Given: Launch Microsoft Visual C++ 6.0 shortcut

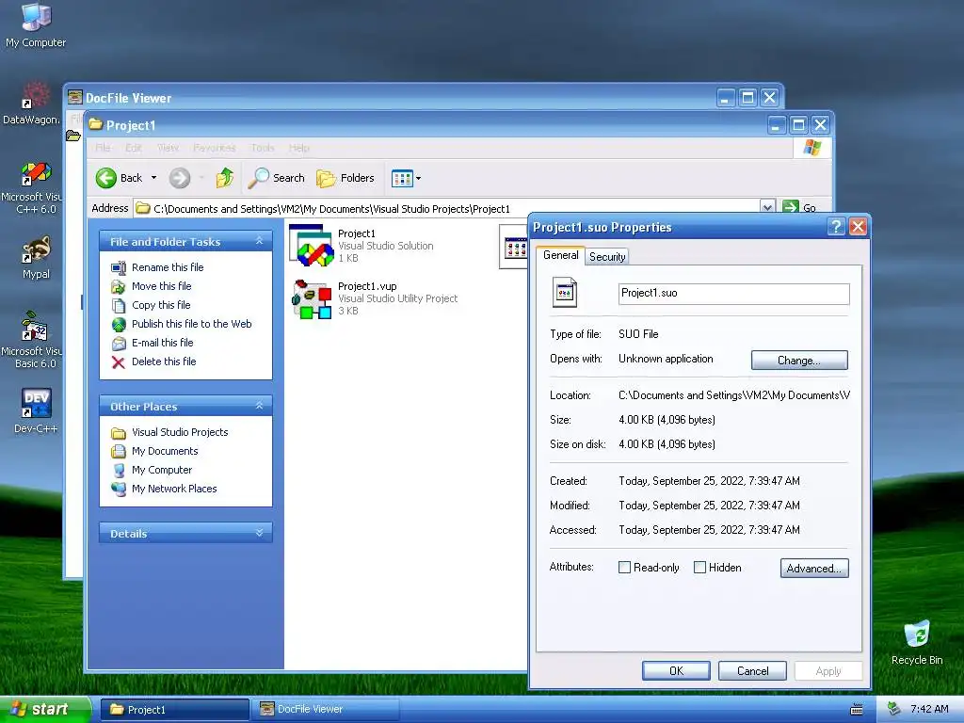Looking at the screenshot, I should (x=32, y=187).
